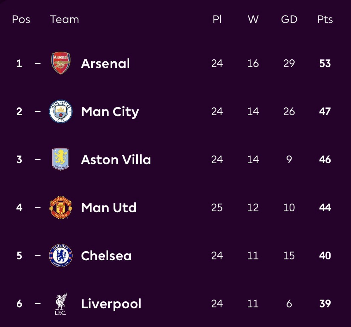This screenshot has width=351, height=327.
Task: Open the Arsenal team name link
Action: [x=105, y=63]
